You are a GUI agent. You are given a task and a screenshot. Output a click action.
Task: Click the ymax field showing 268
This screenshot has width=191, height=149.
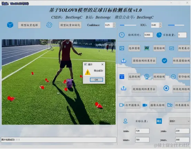pos(182,140)
